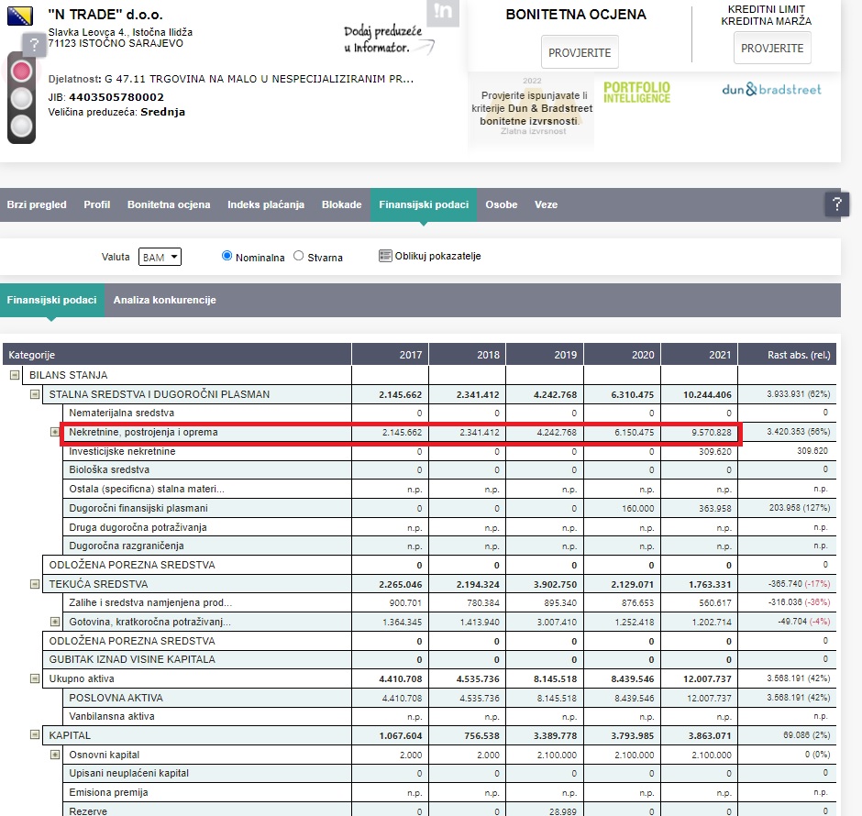Open the Valuta BAM currency dropdown
The image size is (862, 816).
160,258
